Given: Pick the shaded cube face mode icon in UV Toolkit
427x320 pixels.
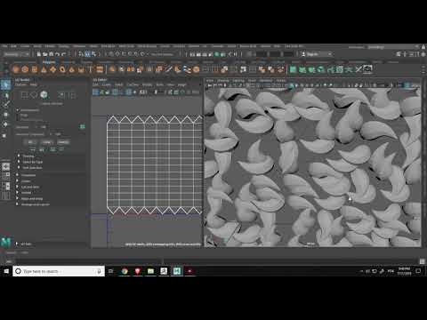Looking at the screenshot, I should point(44,95).
